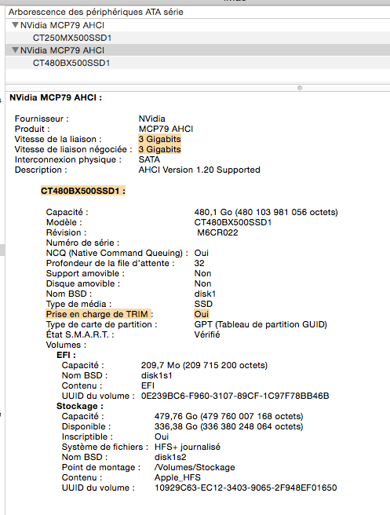Click the mount point /Volumes/Stockage
Viewport: 390px width, 515px height.
pos(195,467)
